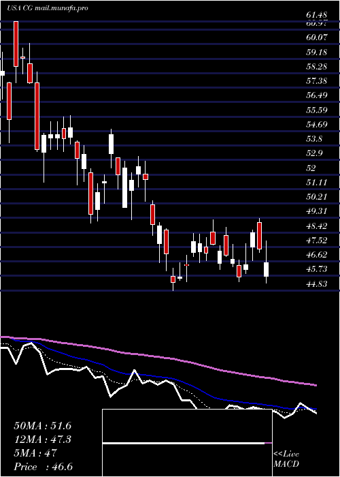Select the 47.52 price axis label
Image resolution: width=340 pixels, height=477 pixels.
(317, 241)
